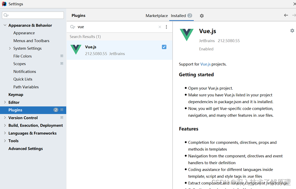Screen dimensions: 296x189
Task: Click the Plugins panel title
Action: (78, 15)
